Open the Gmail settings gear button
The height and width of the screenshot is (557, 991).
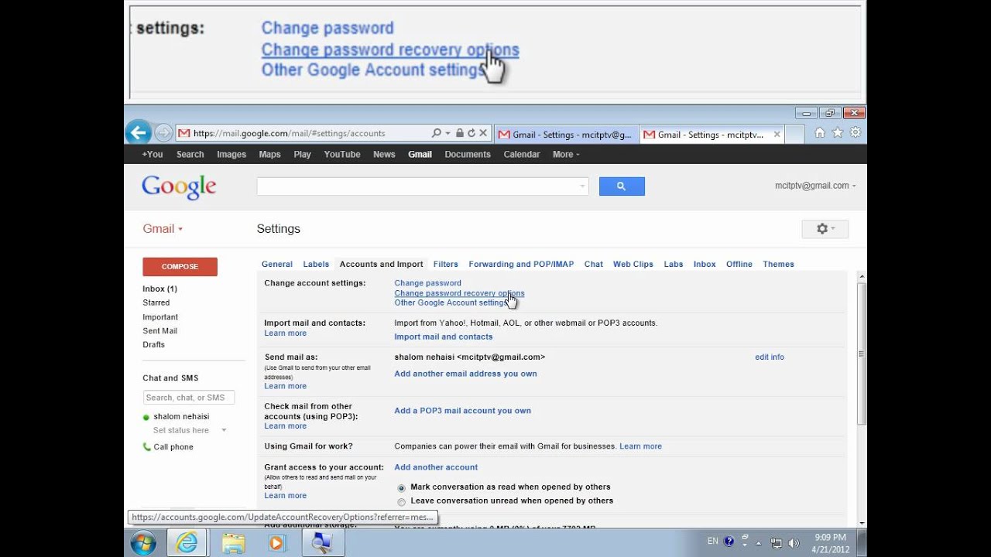point(825,229)
